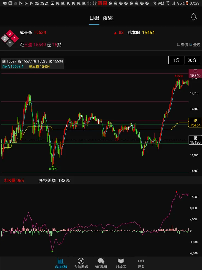Screen dimensions: 202x270
Task: Switch to the 1分 timeframe
Action: click(x=176, y=60)
